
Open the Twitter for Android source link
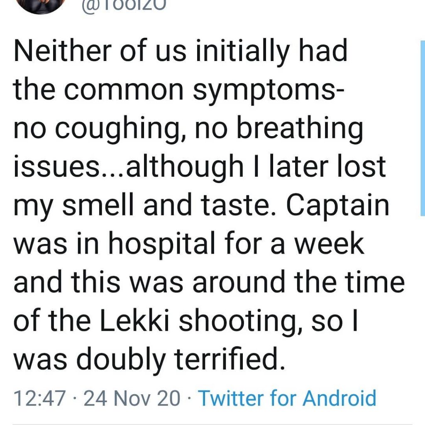[287, 398]
